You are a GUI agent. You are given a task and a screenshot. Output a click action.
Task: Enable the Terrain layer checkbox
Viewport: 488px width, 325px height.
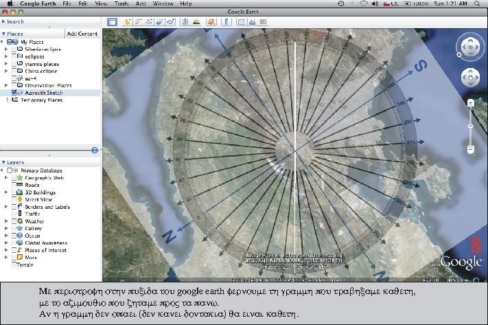[14, 265]
